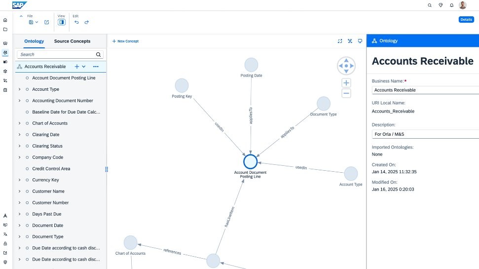Screen dimensions: 479x269
Task: Click the Business Name input field
Action: point(424,90)
